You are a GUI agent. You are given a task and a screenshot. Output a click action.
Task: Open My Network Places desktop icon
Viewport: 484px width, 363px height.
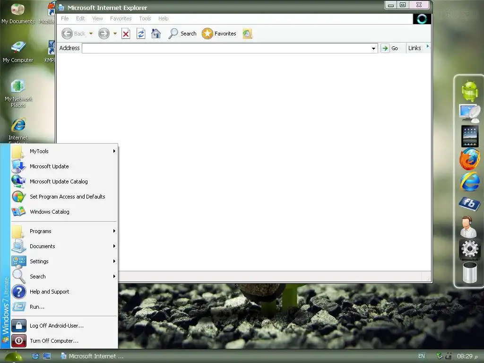18,94
